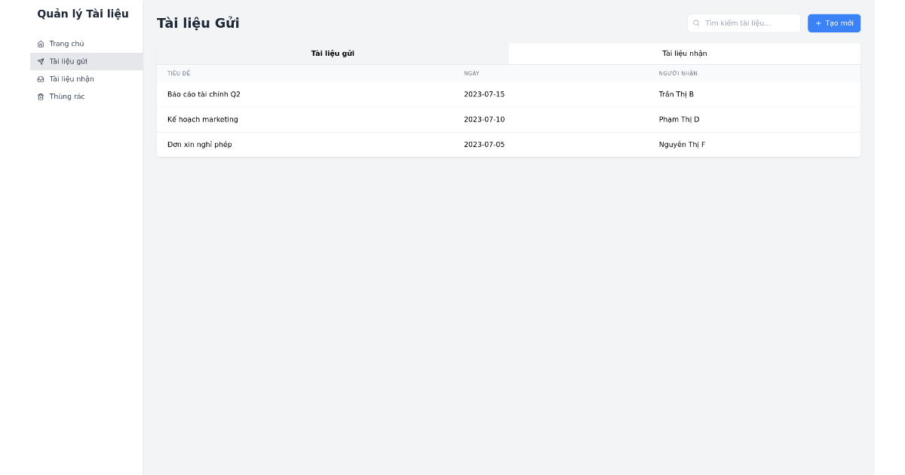
Task: Click the paper plane icon next to Tài liệu gửi
Action: click(40, 61)
